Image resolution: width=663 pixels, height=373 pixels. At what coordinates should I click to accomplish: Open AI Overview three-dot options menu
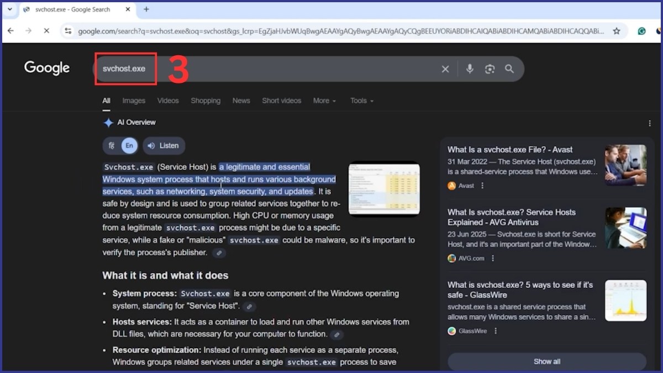click(x=650, y=123)
